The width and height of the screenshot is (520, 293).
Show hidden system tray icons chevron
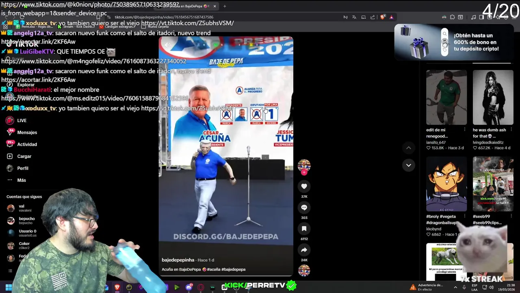click(x=455, y=287)
